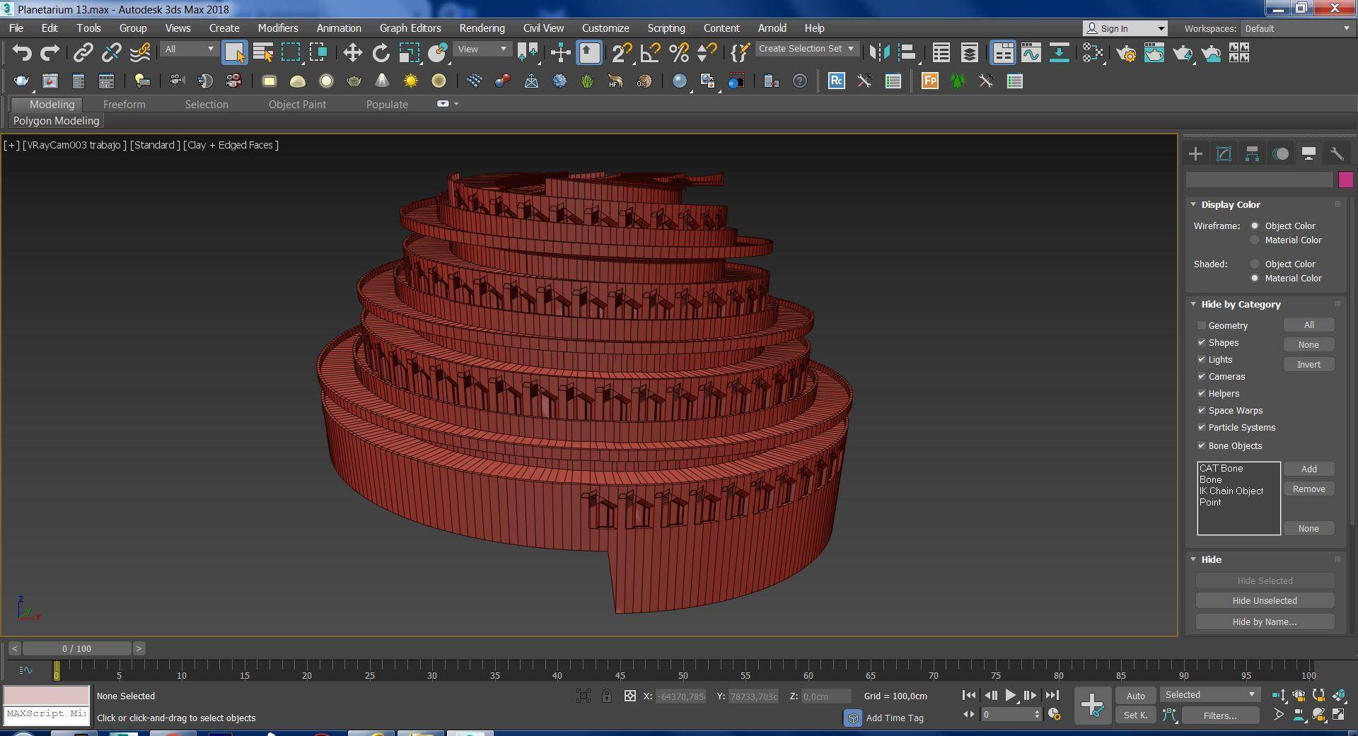
Task: Open the Create panel plus icon
Action: 1195,153
